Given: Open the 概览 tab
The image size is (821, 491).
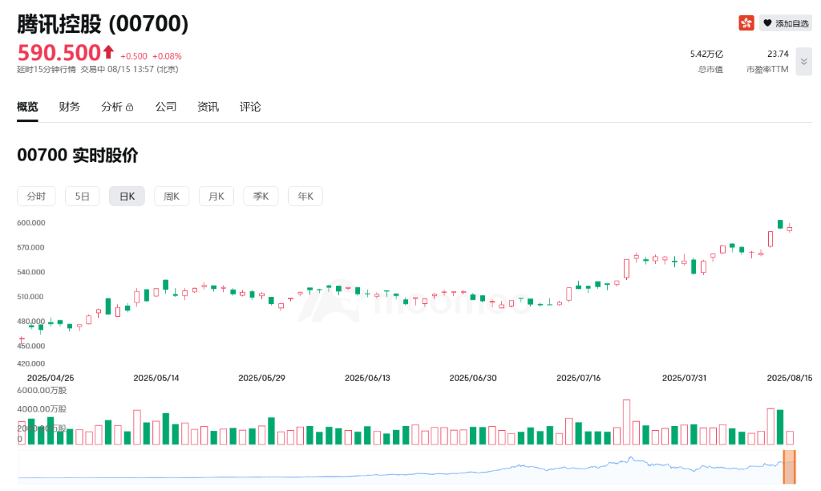Looking at the screenshot, I should pyautogui.click(x=27, y=107).
